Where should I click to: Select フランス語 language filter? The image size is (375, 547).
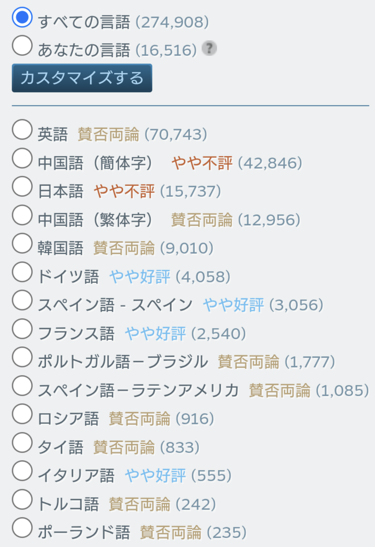(x=22, y=329)
